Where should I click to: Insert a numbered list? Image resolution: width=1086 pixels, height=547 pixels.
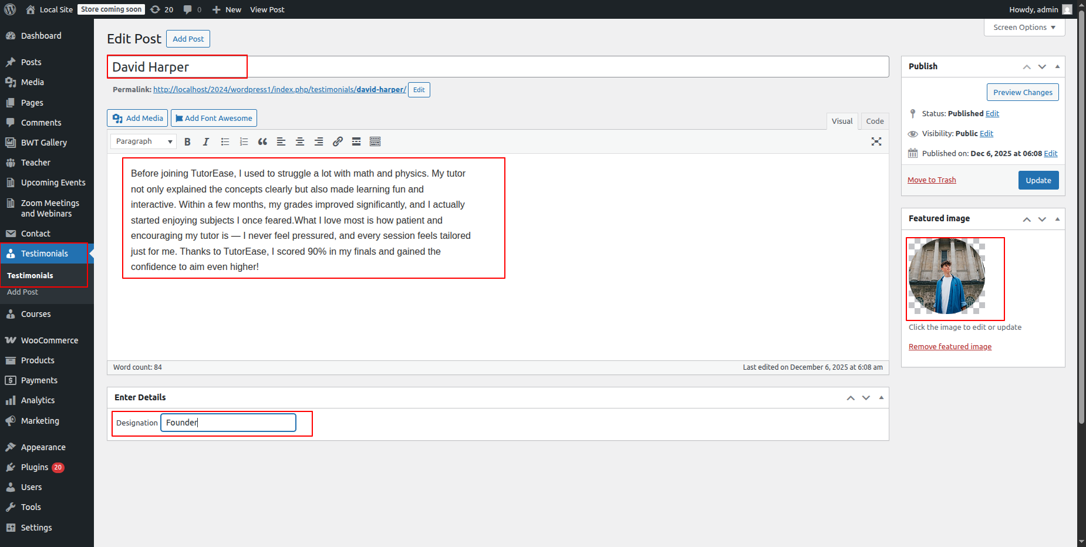244,141
